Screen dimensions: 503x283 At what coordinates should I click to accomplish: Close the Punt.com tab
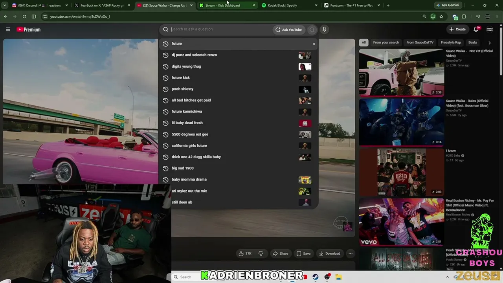tap(379, 6)
